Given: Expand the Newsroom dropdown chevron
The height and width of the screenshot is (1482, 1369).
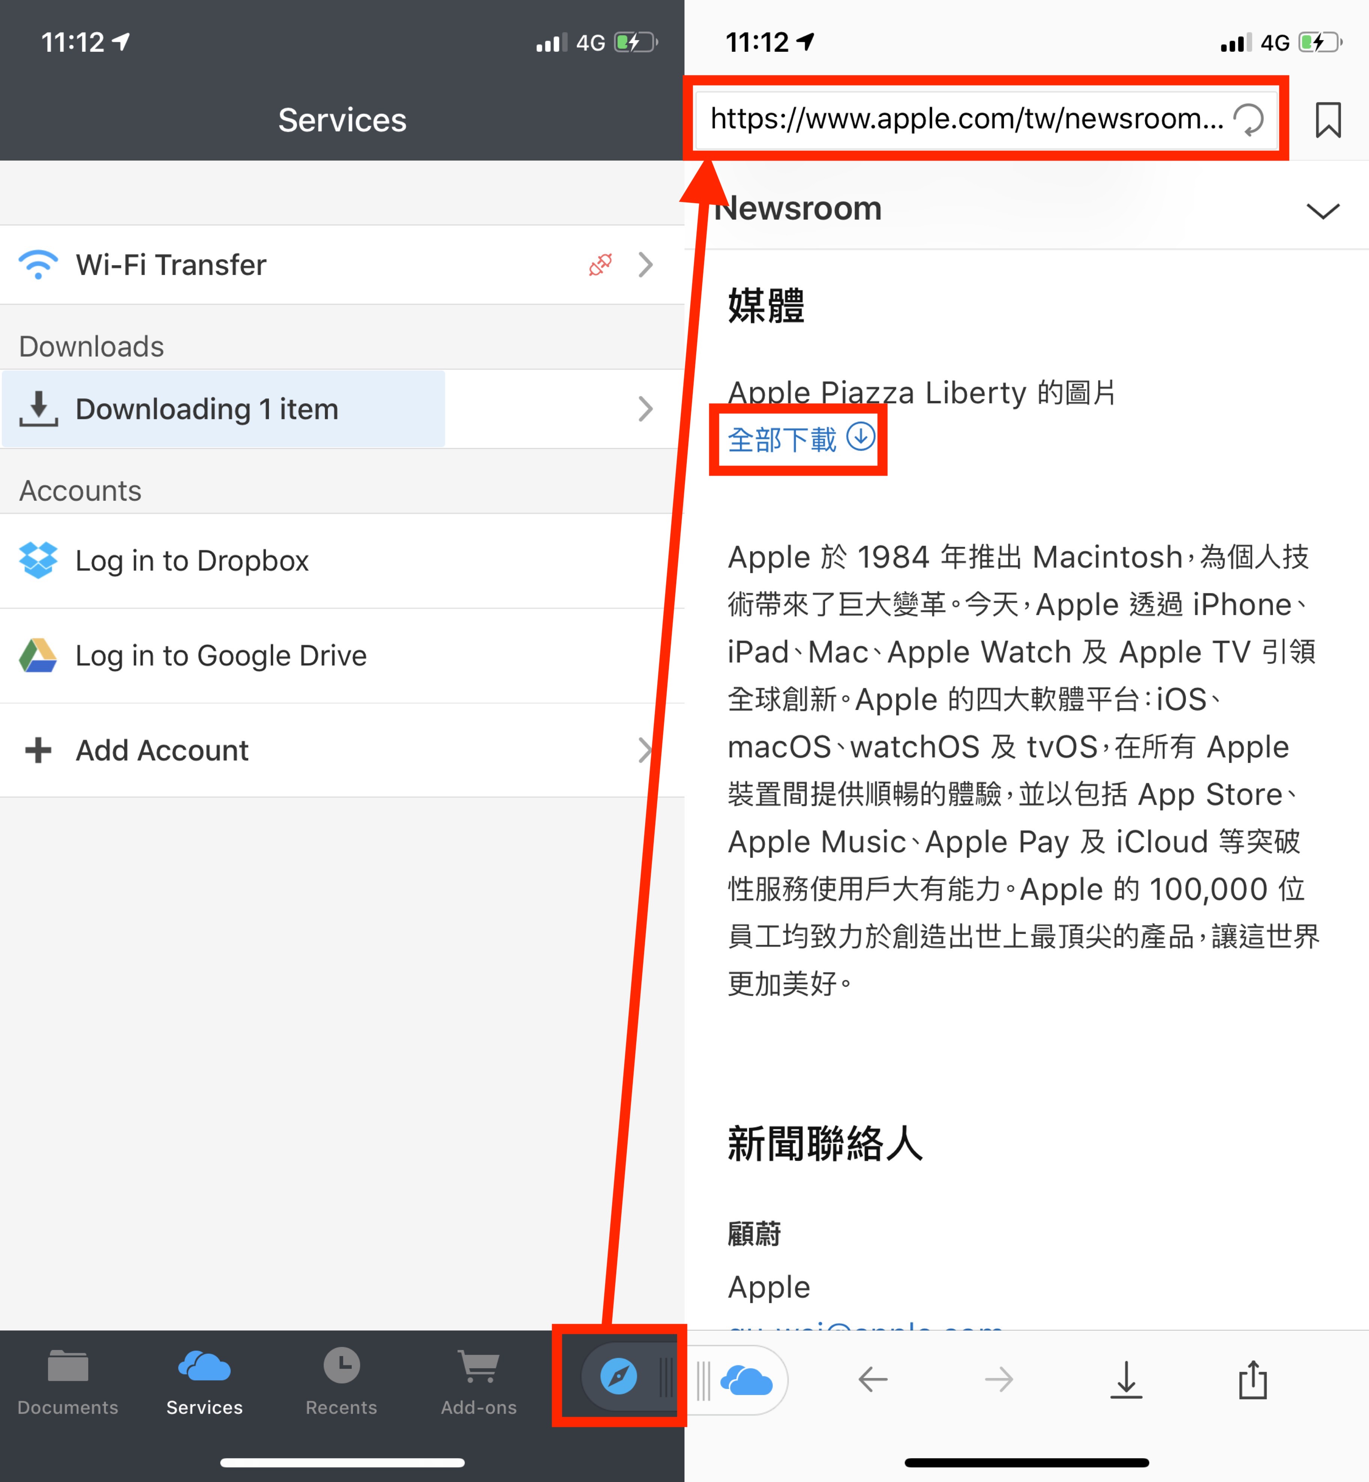Looking at the screenshot, I should (x=1323, y=211).
